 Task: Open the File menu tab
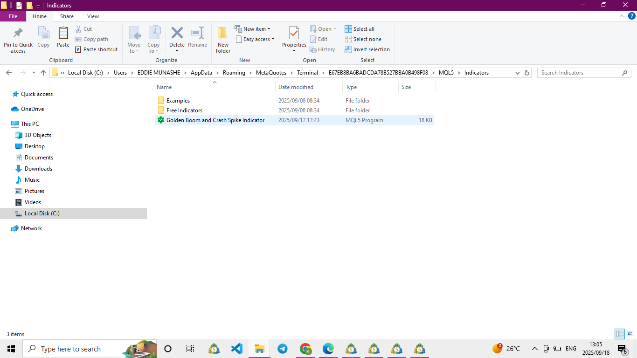tap(13, 16)
